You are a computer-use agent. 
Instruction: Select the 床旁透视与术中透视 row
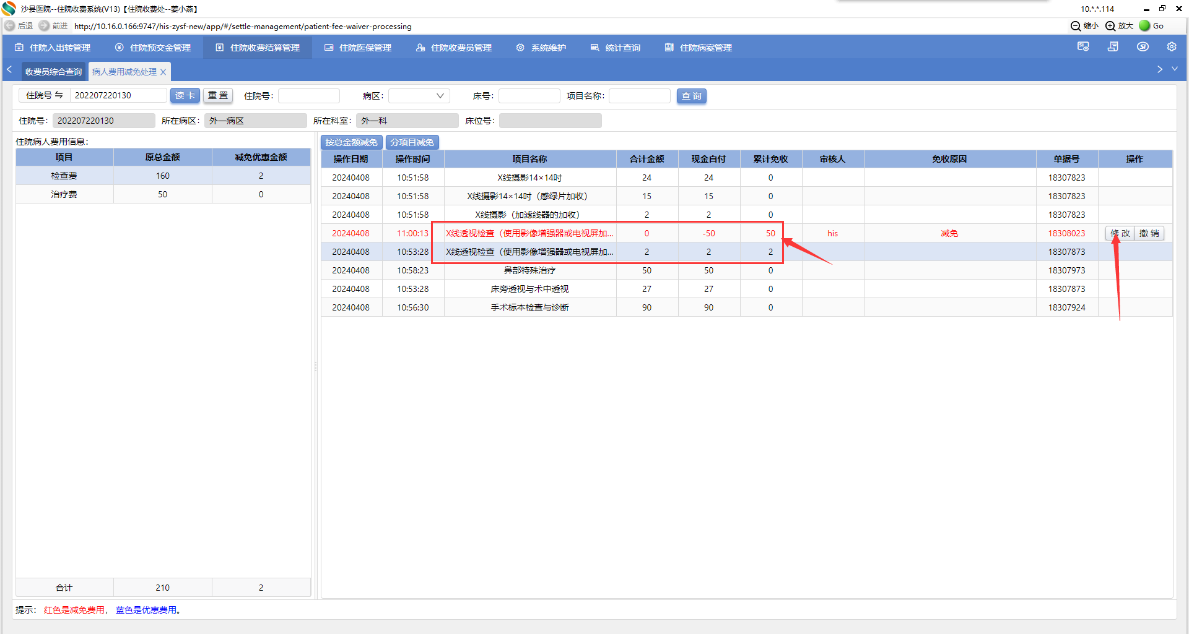pyautogui.click(x=746, y=289)
